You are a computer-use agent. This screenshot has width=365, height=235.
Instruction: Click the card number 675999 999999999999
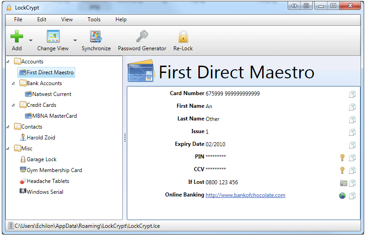click(x=233, y=94)
